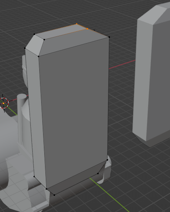This screenshot has height=212, width=170.
Task: Select the bottom vertex of the left side face's rear edge
Action: point(34,177)
